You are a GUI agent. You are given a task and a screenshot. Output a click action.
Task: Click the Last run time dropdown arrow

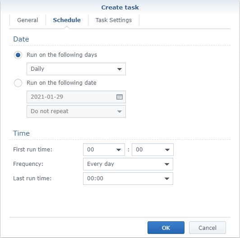point(166,178)
